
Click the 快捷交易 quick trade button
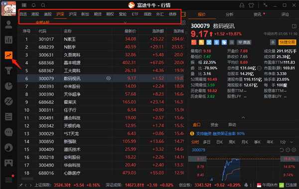pyautogui.click(x=287, y=42)
